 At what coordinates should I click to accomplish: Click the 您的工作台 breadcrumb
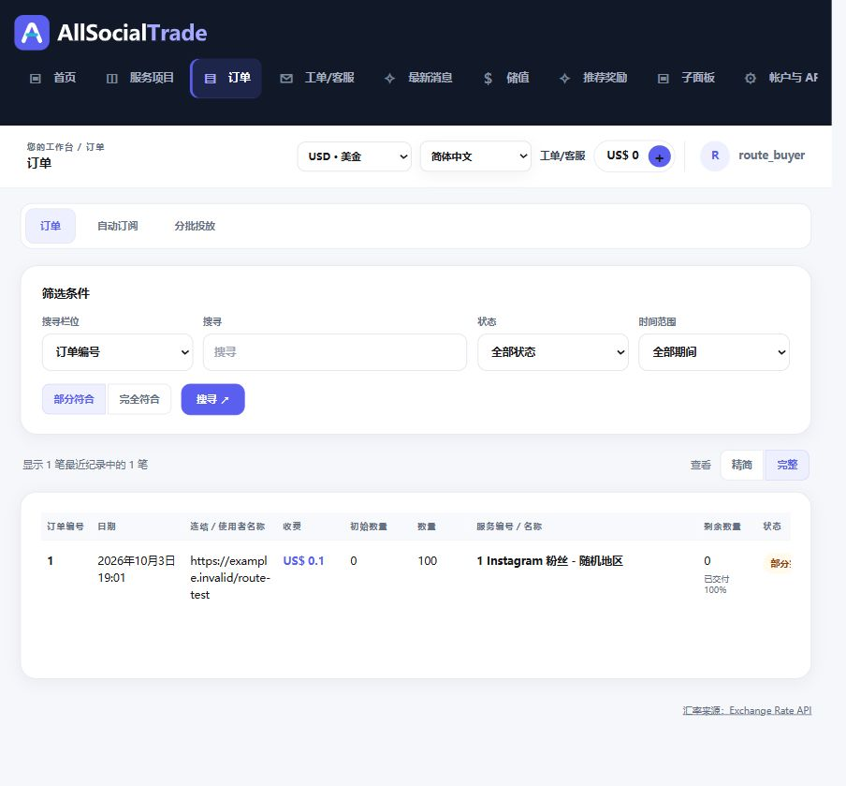[x=50, y=147]
